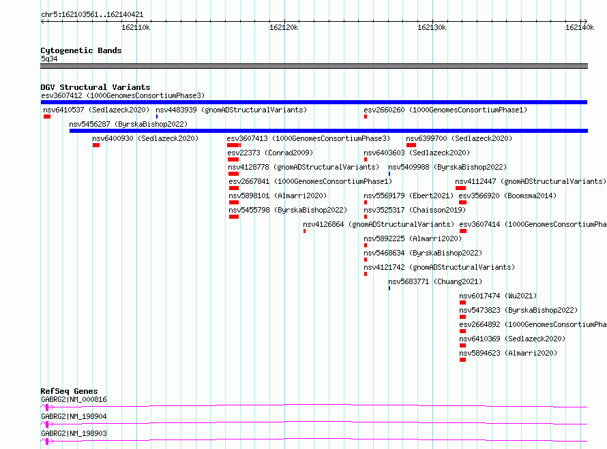Open the nsv5683771 (Chuang2021) variant

tap(435, 281)
